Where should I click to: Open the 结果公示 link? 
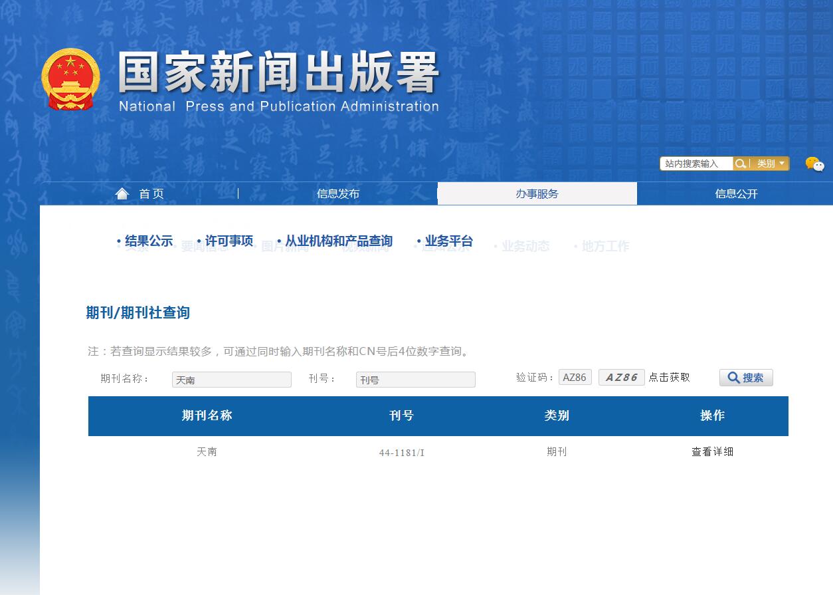tap(149, 241)
